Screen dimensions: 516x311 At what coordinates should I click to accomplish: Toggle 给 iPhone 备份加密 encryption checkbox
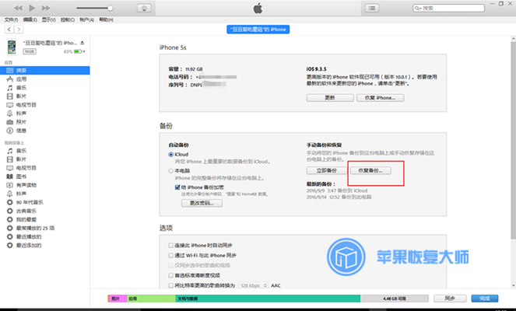point(177,187)
